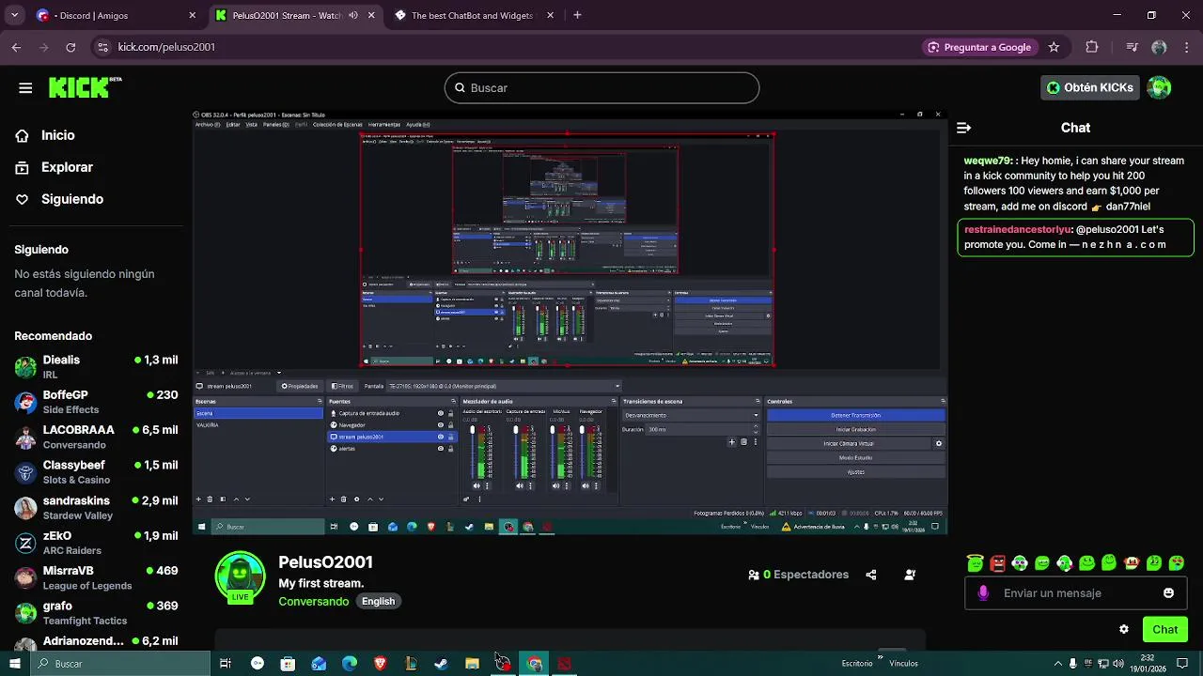1203x676 pixels.
Task: Click the English language tag
Action: 379,601
